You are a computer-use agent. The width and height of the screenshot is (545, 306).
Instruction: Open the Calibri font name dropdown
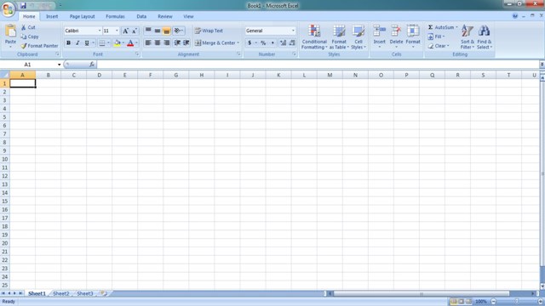point(100,31)
